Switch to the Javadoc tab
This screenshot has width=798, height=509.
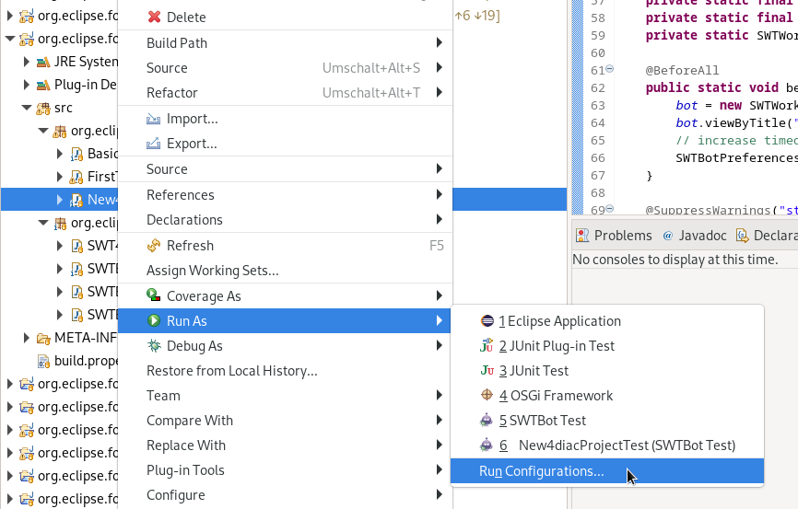[x=695, y=236]
